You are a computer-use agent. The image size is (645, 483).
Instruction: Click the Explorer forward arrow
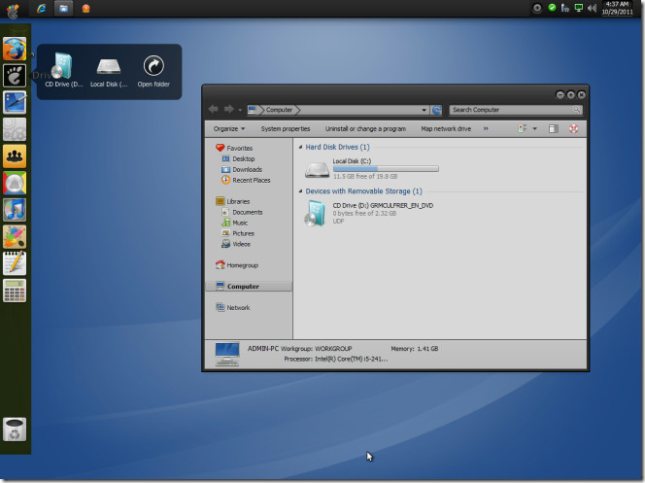click(x=228, y=109)
